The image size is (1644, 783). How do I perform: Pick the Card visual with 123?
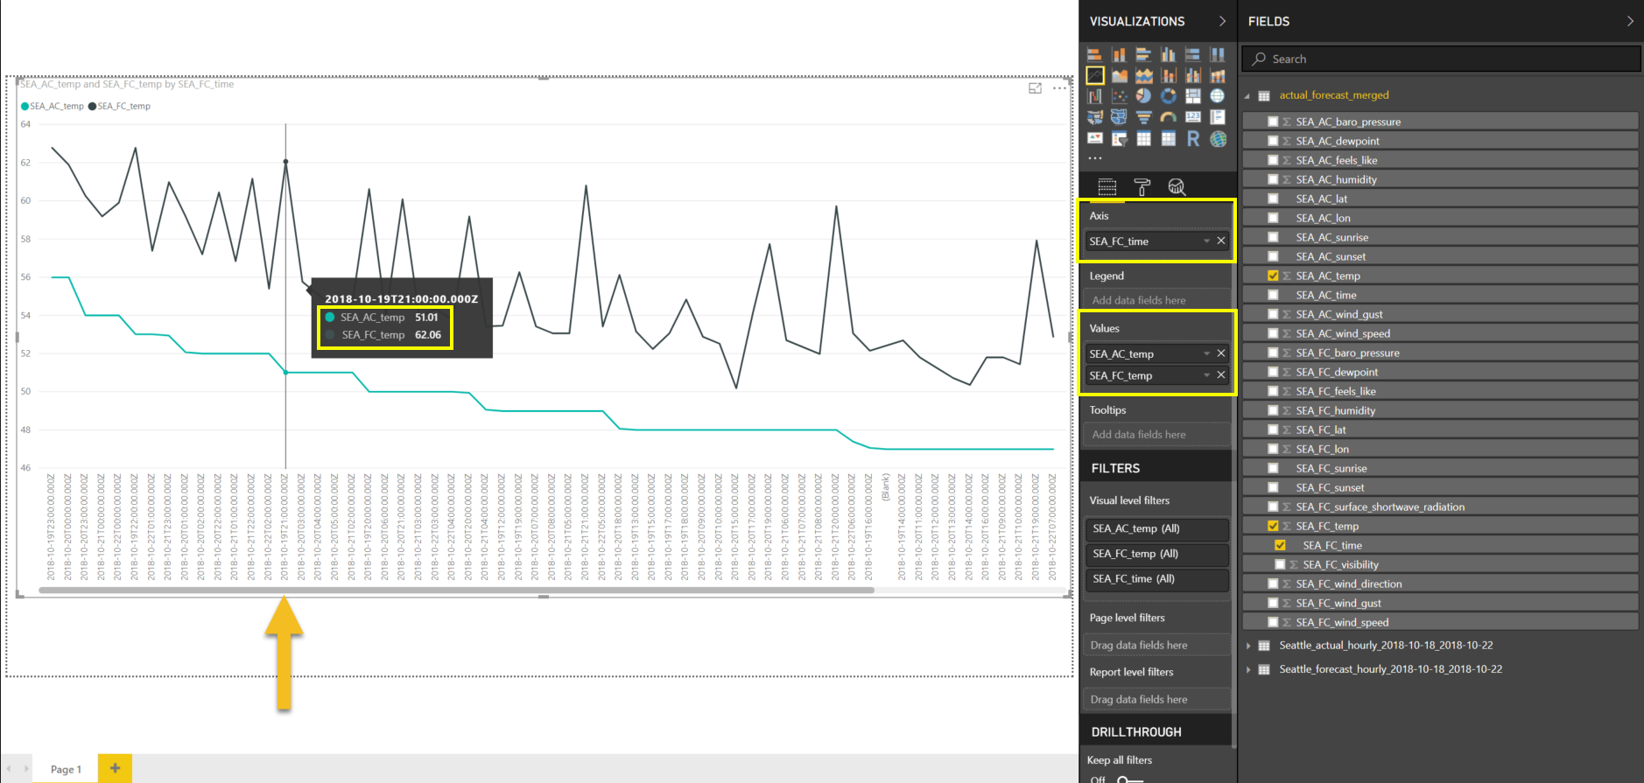pyautogui.click(x=1192, y=117)
